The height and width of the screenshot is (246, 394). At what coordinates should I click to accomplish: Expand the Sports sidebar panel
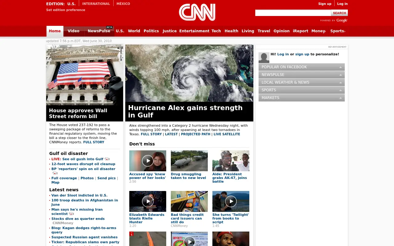302,90
